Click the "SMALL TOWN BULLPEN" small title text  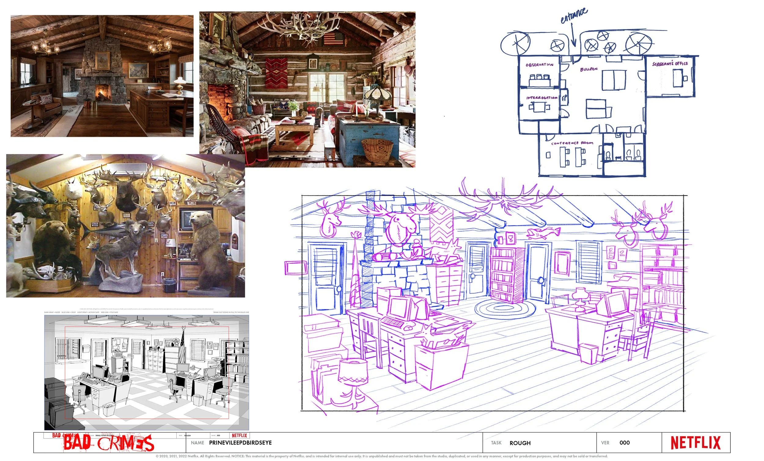tap(104, 435)
